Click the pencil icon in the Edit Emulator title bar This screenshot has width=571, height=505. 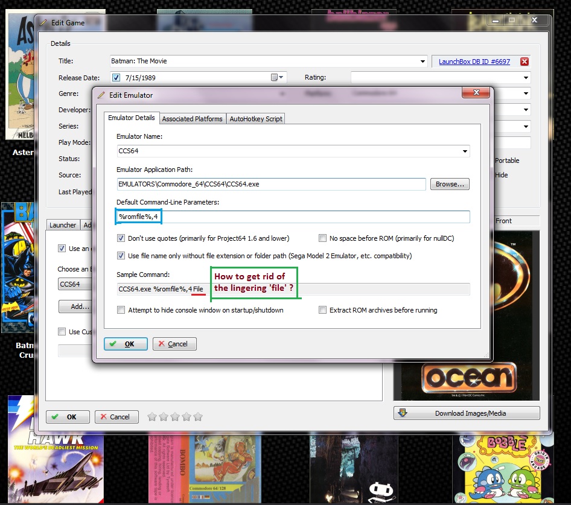point(101,95)
